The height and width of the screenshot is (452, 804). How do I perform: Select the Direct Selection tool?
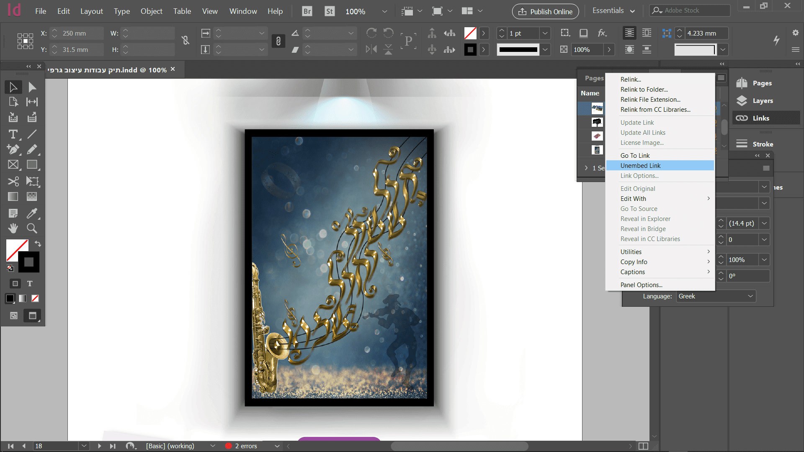[x=32, y=87]
